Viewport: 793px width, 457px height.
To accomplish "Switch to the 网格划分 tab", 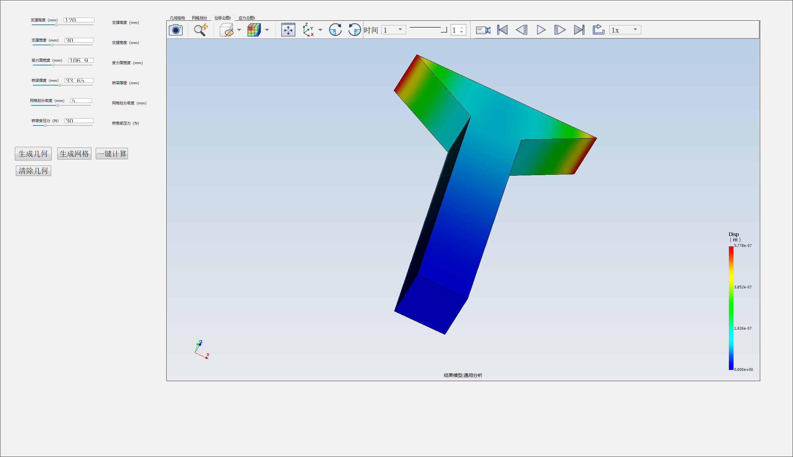I will (199, 18).
